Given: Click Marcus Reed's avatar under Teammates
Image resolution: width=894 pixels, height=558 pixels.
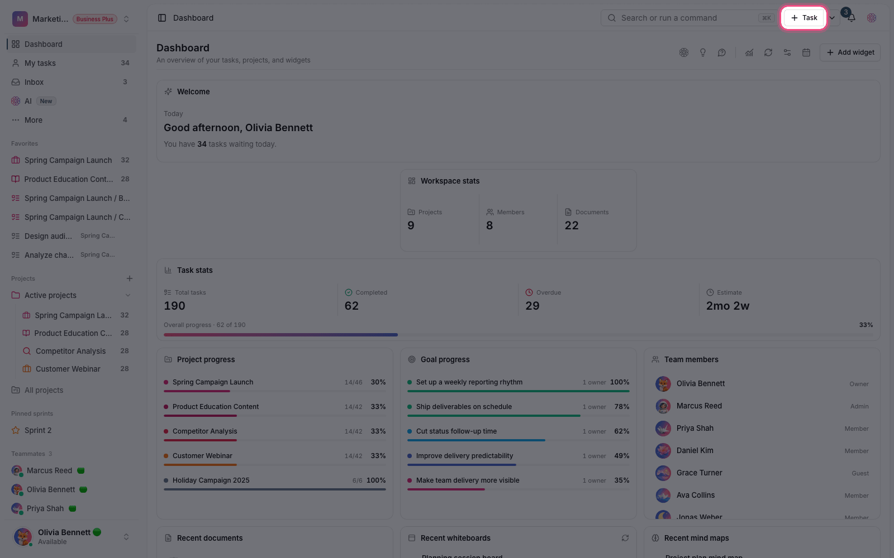Looking at the screenshot, I should (x=17, y=471).
